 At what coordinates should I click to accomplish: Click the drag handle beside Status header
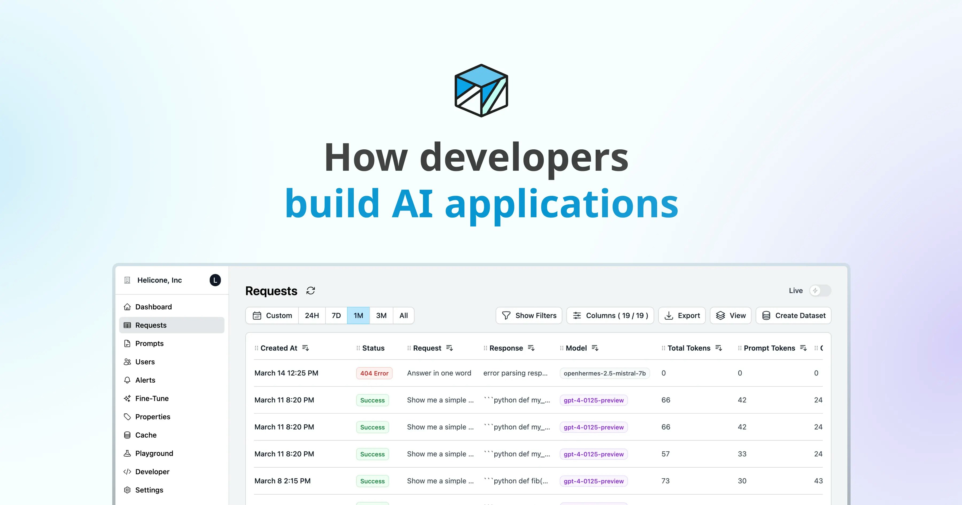[358, 348]
